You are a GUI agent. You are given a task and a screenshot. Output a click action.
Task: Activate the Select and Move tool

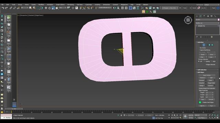click(46, 8)
